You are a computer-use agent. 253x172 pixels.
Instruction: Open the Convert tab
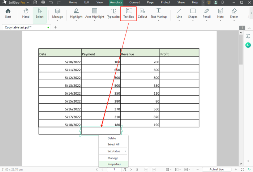click(x=134, y=3)
